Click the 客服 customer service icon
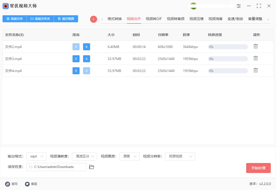This screenshot has height=190, width=276. point(27,184)
